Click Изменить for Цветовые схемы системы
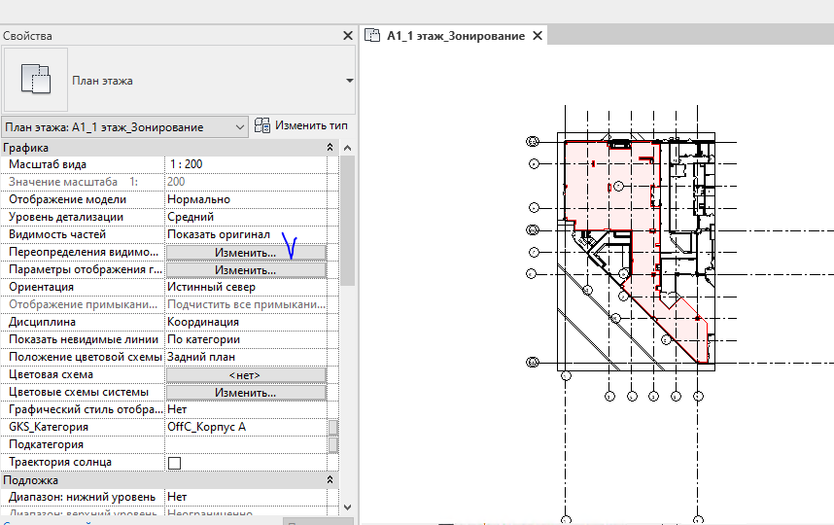Viewport: 834px width, 525px height. (x=245, y=393)
